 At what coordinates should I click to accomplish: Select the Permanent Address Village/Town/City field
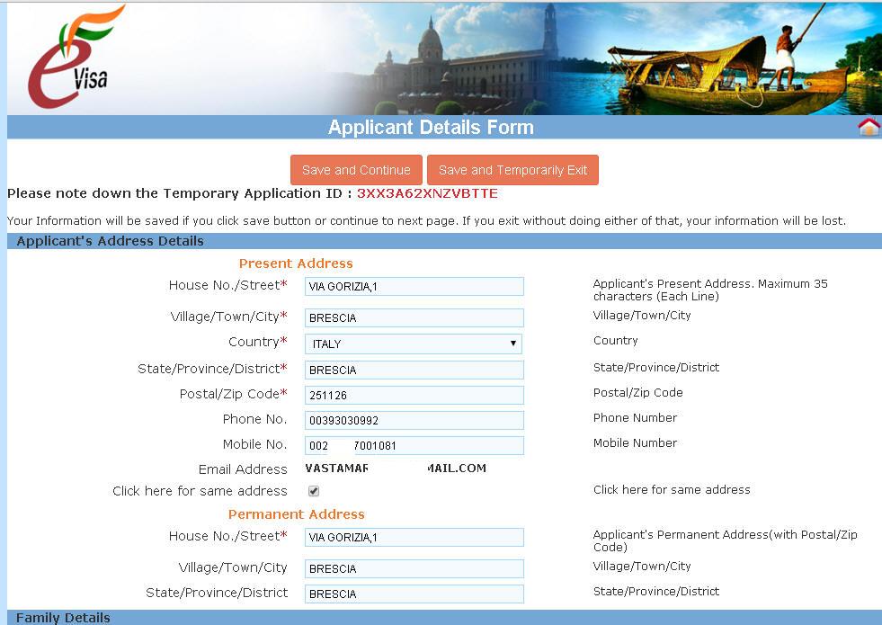[414, 568]
